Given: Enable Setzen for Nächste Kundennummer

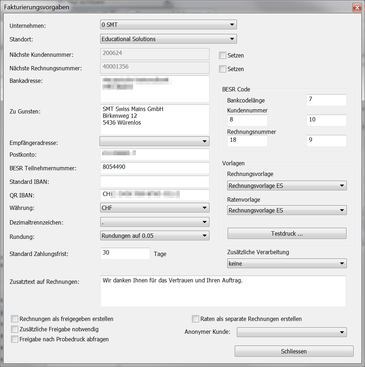Looking at the screenshot, I should click(223, 55).
